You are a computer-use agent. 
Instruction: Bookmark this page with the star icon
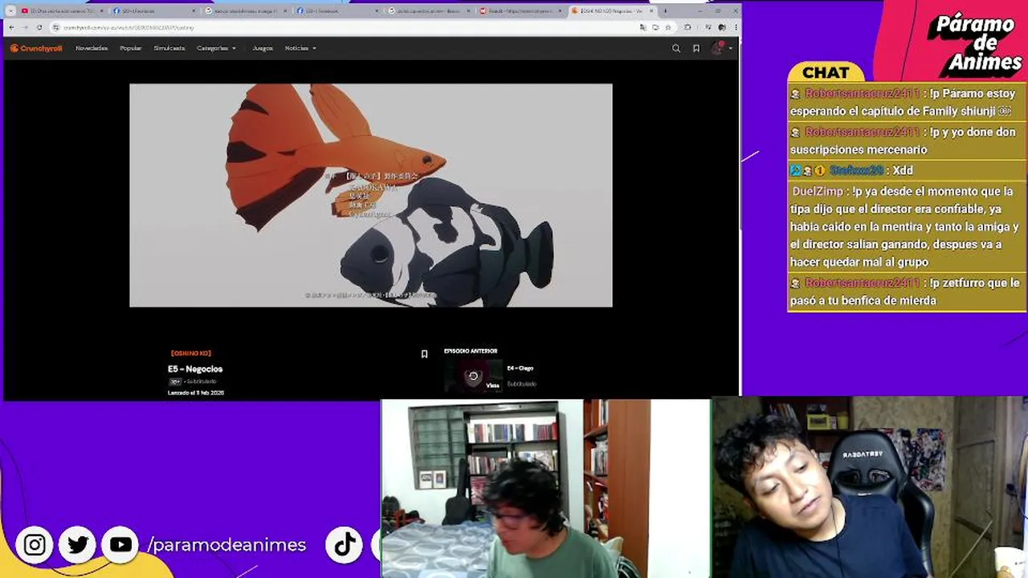(667, 27)
